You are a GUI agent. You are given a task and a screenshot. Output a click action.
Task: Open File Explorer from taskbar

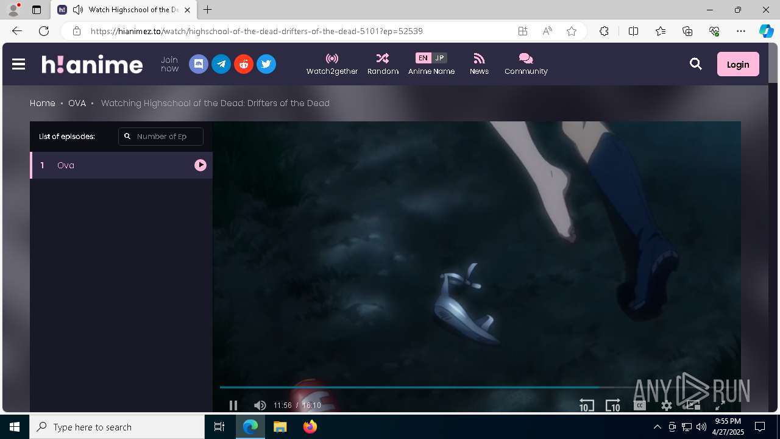[x=280, y=427]
